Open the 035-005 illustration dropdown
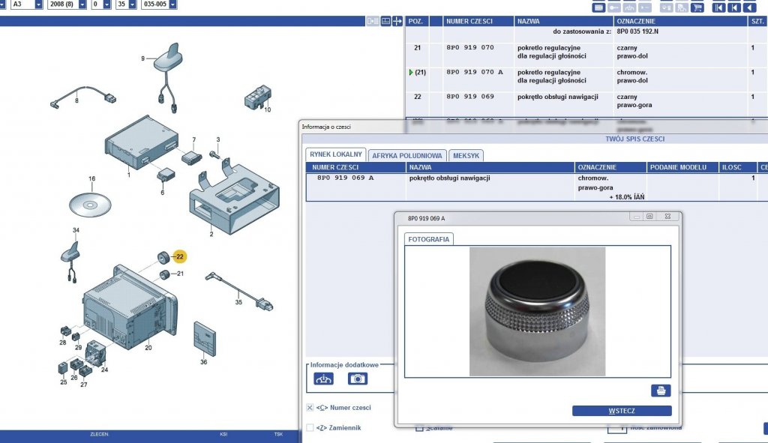The height and width of the screenshot is (443, 768). [x=173, y=4]
